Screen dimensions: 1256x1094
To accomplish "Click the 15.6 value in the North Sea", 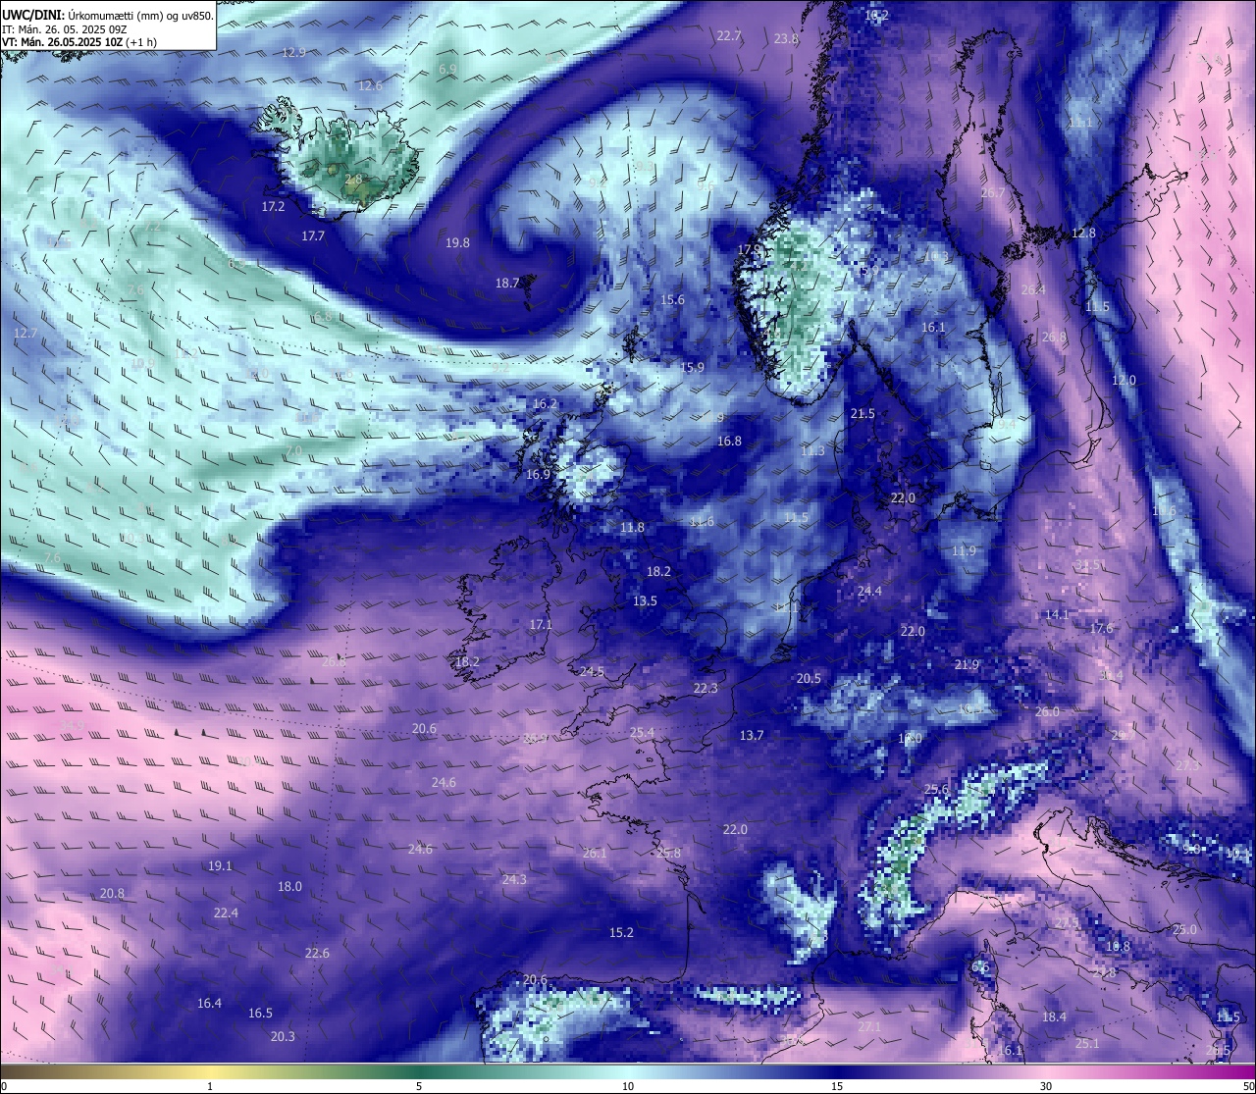I will tap(672, 300).
